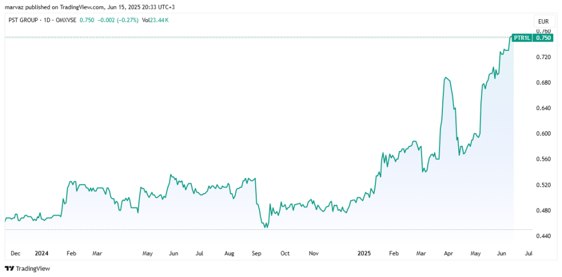Click the Oct label on time axis
Screen dimensions: 562x277
(285, 253)
